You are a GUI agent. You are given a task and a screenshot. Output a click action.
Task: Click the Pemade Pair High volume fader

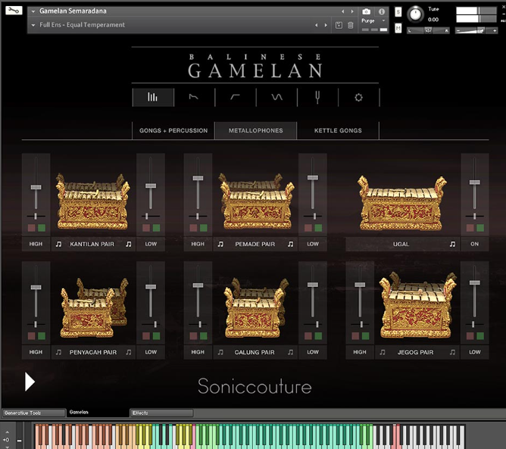198,179
